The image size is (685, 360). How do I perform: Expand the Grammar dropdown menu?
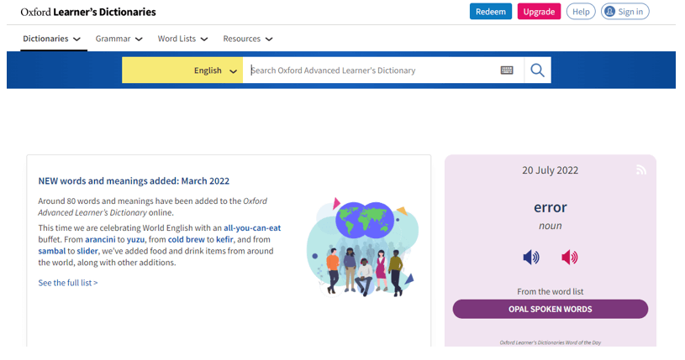(119, 39)
